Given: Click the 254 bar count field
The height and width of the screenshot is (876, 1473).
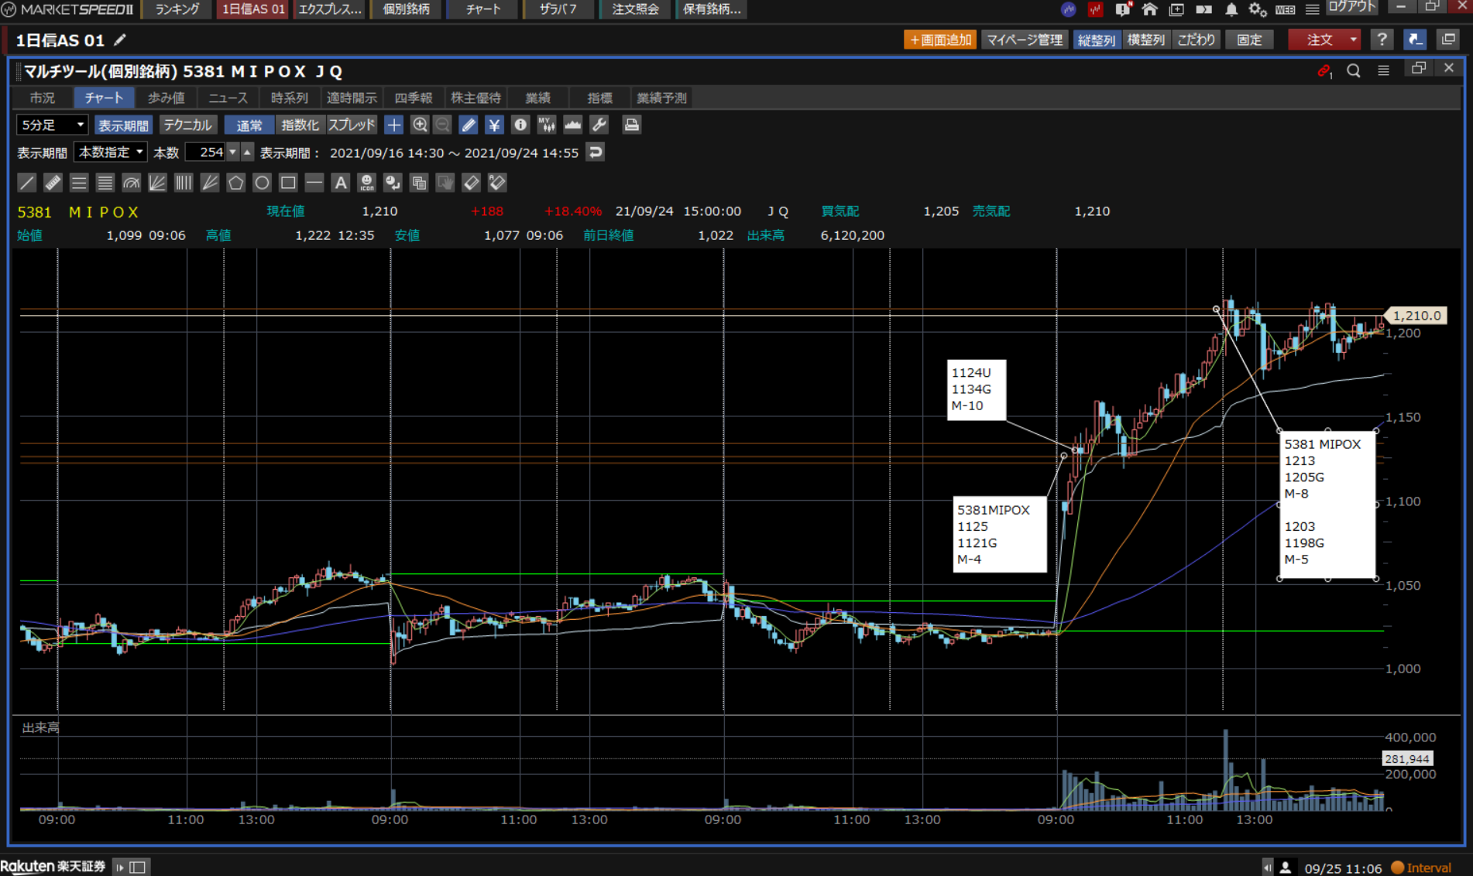Looking at the screenshot, I should 206,152.
